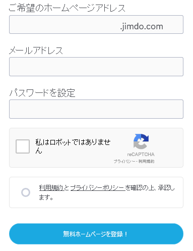Click the 私はロボットではありません text label
This screenshot has width=193, height=251.
[x=73, y=146]
